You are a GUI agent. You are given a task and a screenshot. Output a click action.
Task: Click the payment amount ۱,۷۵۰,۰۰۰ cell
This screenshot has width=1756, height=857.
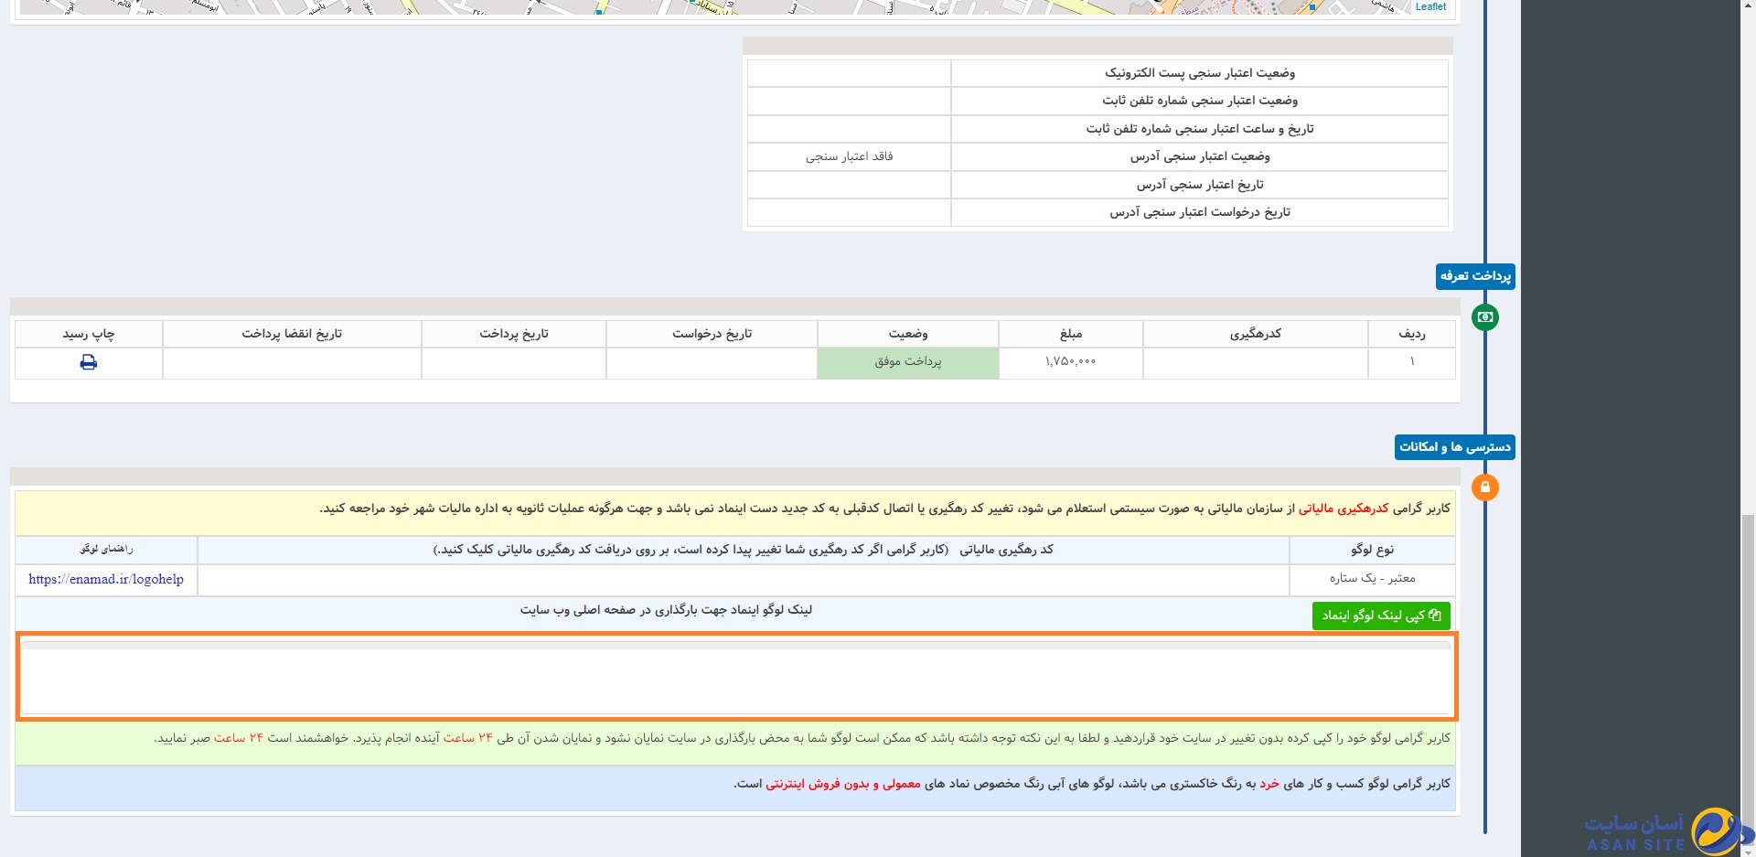1070,362
